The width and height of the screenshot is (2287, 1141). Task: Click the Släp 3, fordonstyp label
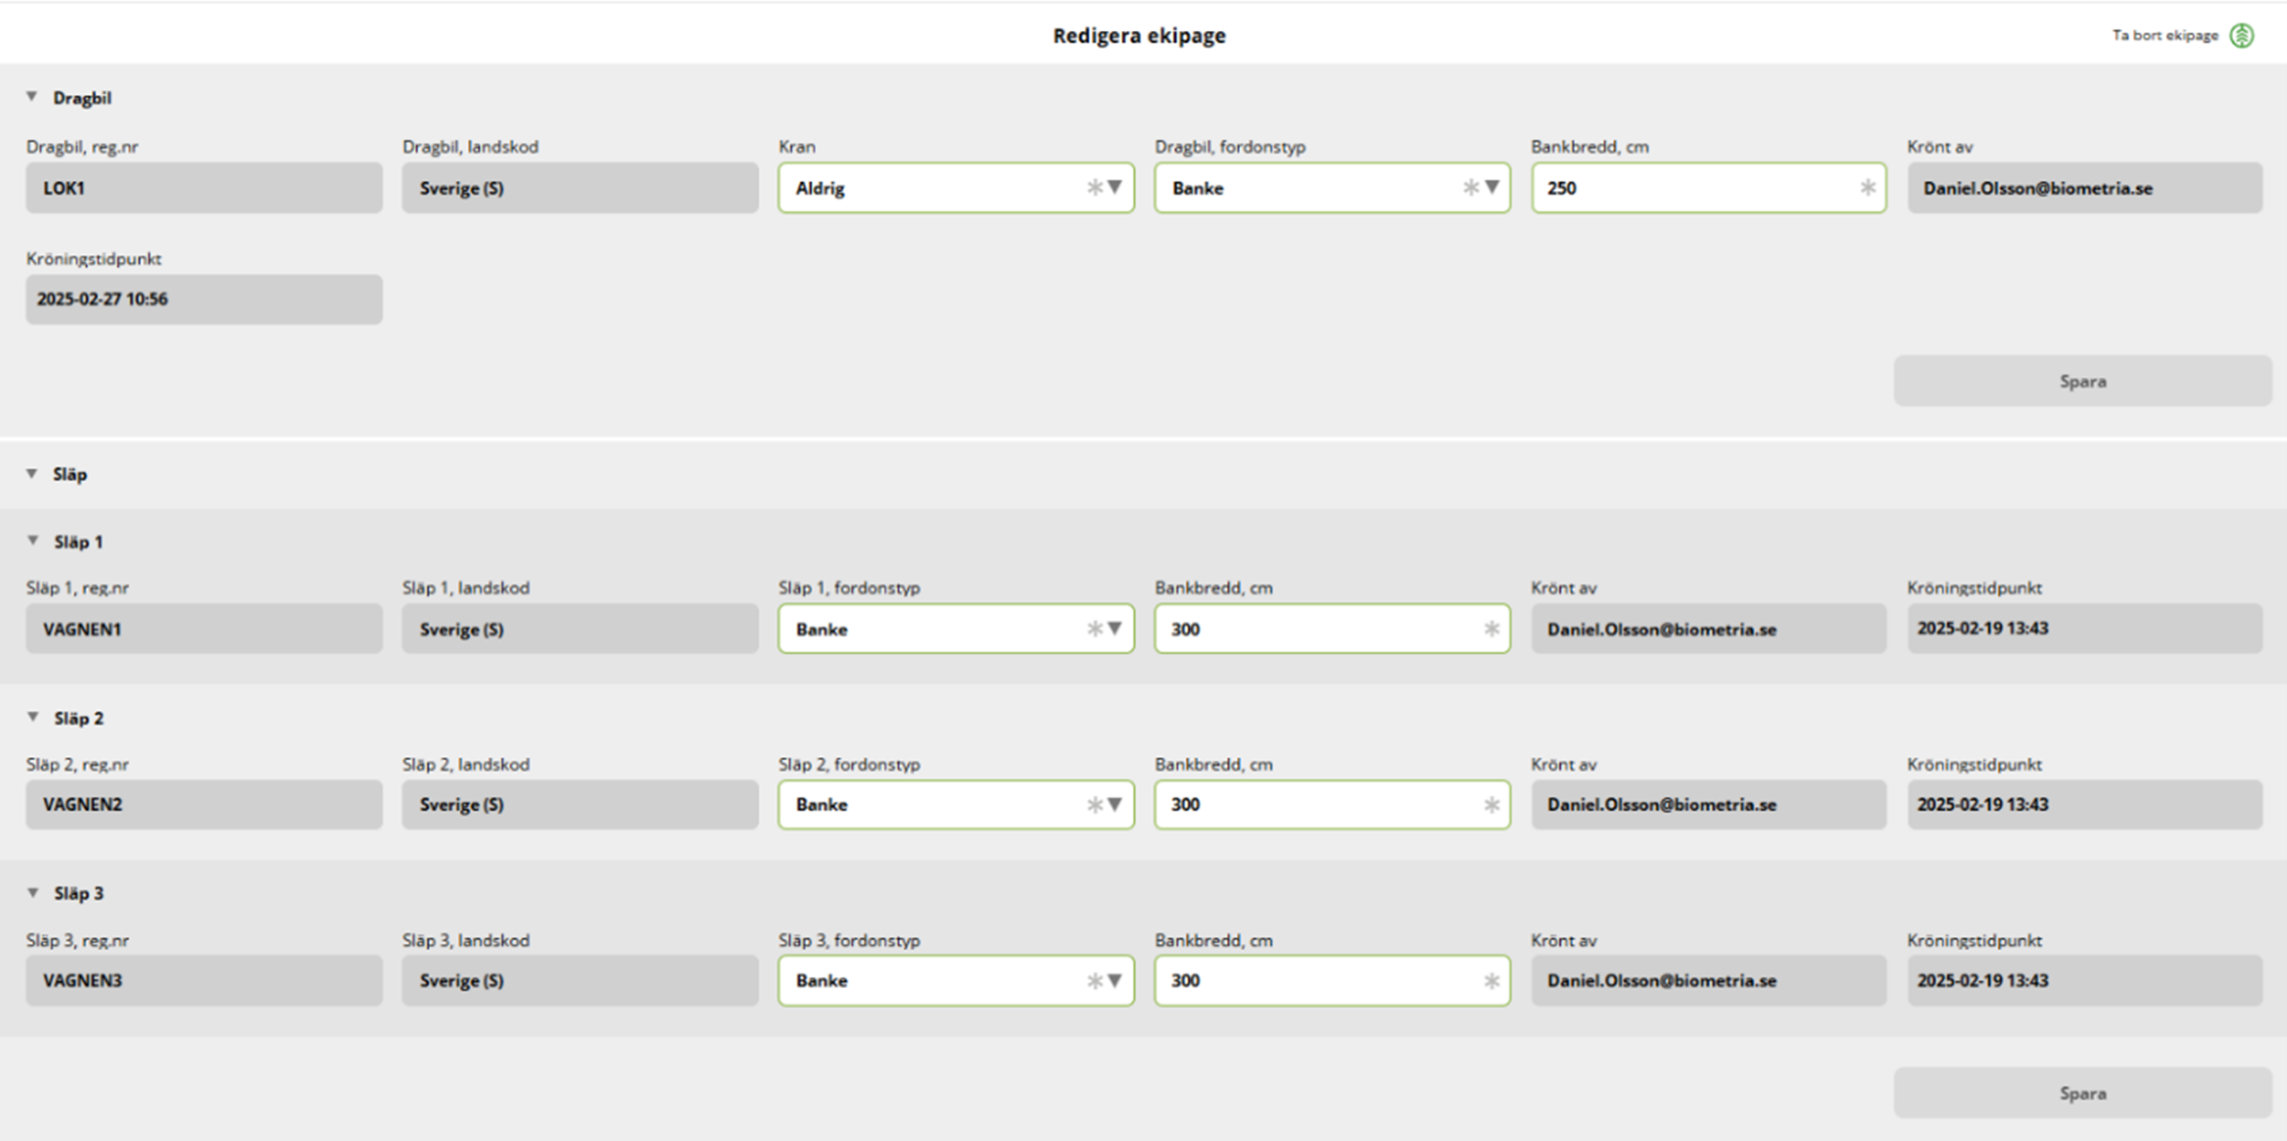coord(849,941)
